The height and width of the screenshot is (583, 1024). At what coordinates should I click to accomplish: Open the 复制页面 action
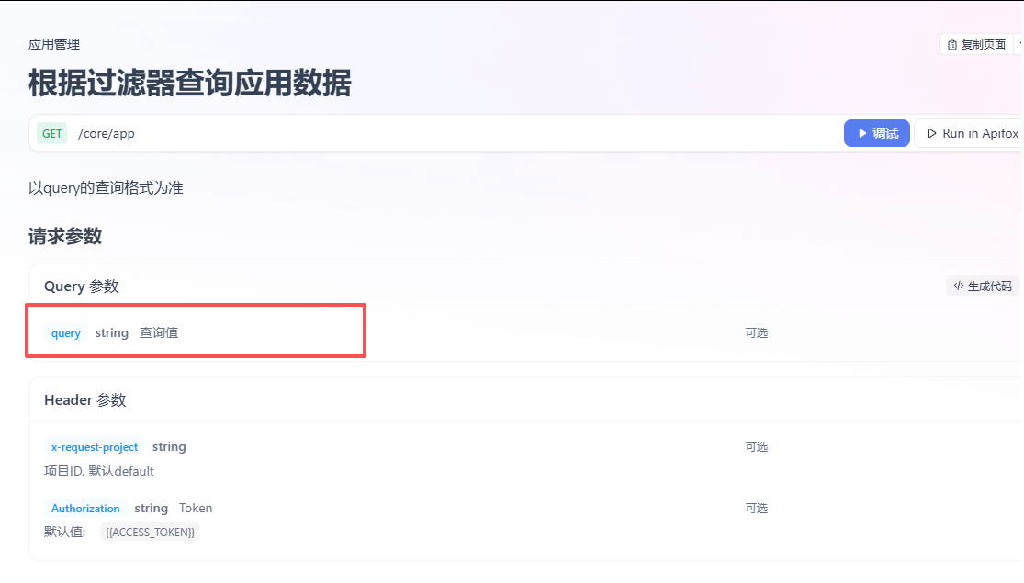(976, 43)
